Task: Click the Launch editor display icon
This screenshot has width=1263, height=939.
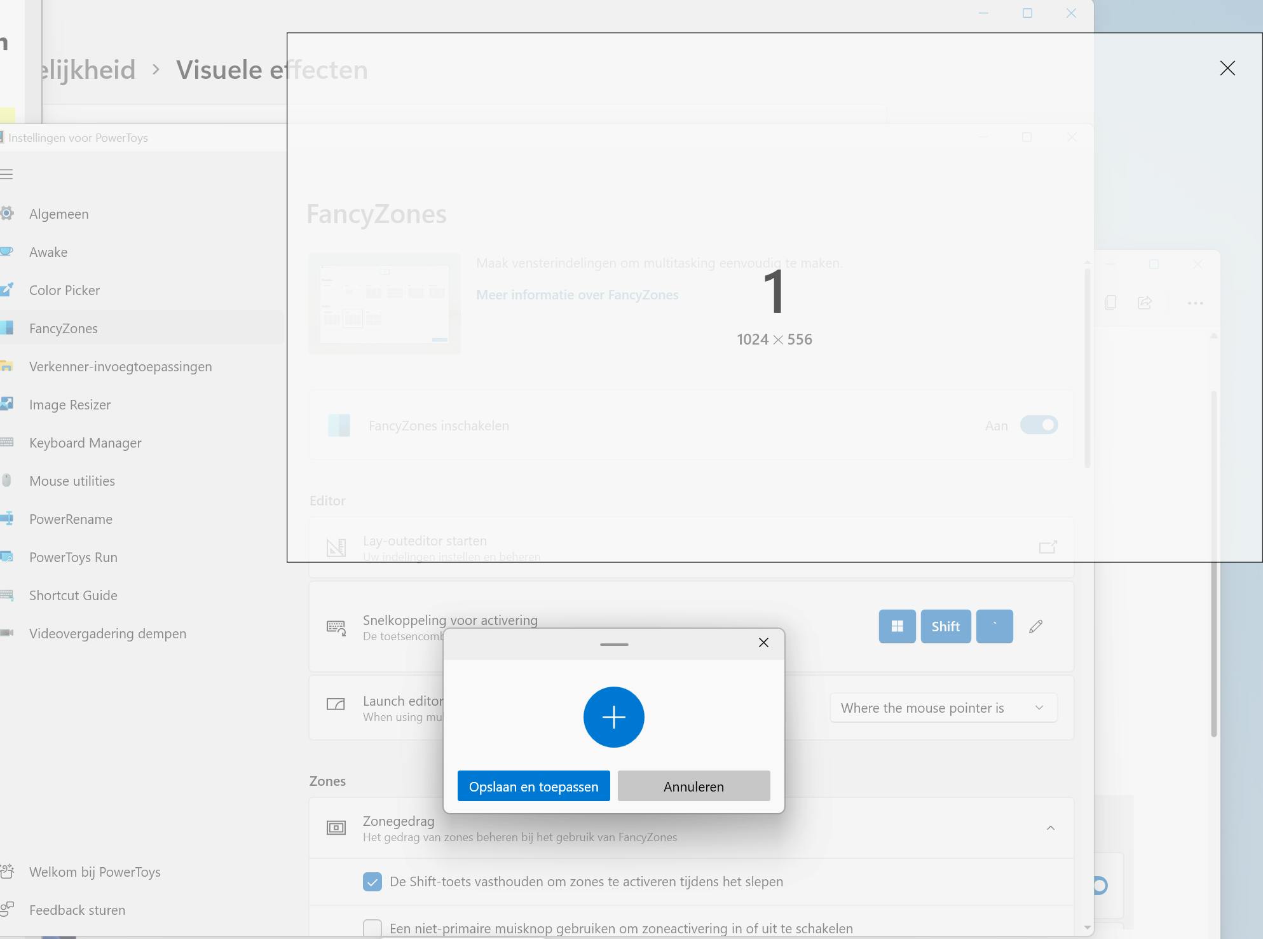Action: (336, 704)
